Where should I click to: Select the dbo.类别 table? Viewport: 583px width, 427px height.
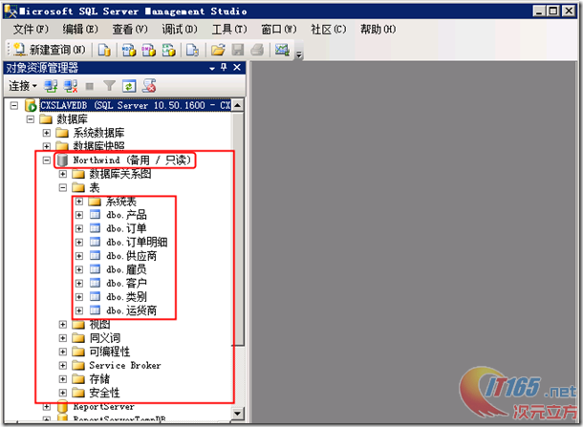pyautogui.click(x=126, y=297)
